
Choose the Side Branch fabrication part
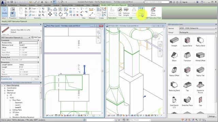(174, 102)
